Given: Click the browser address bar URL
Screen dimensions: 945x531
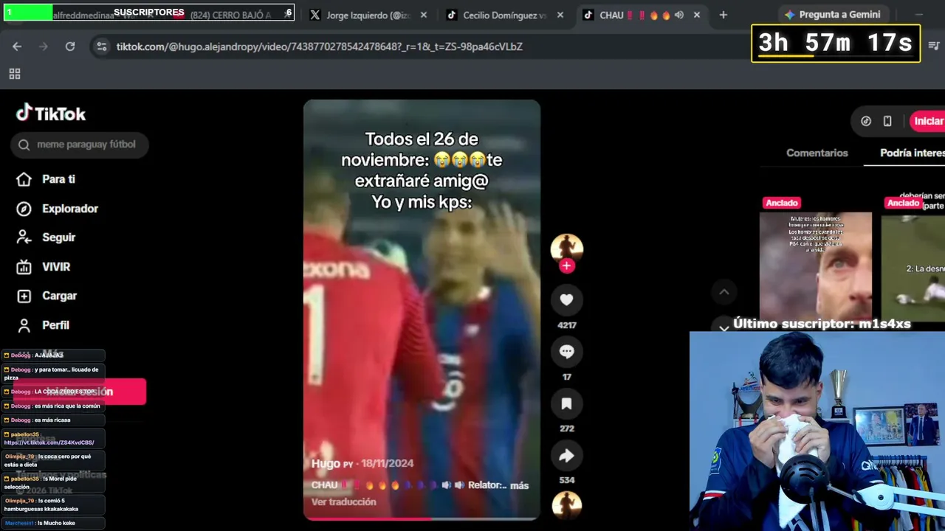Looking at the screenshot, I should click(320, 46).
